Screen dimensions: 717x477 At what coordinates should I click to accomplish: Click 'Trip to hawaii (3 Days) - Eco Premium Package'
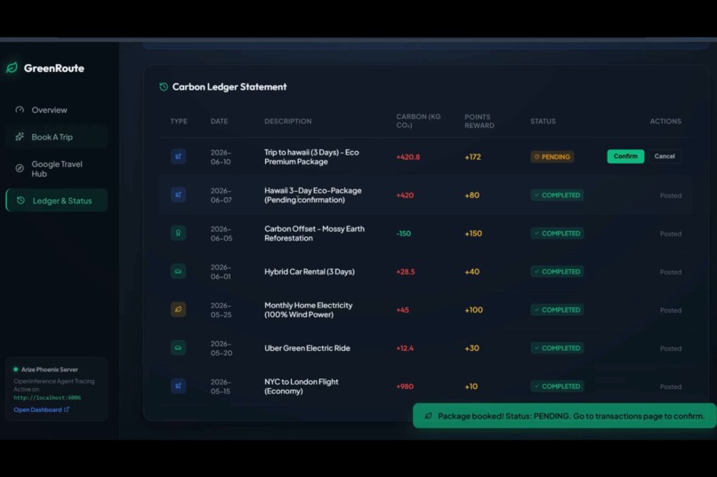click(311, 156)
